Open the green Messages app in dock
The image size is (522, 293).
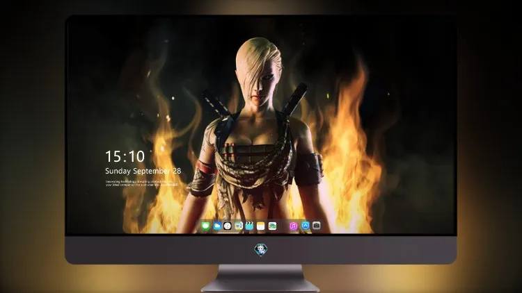(205, 226)
